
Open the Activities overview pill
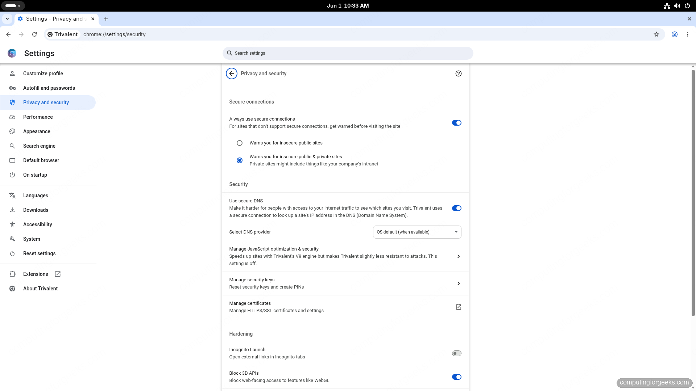click(x=13, y=6)
